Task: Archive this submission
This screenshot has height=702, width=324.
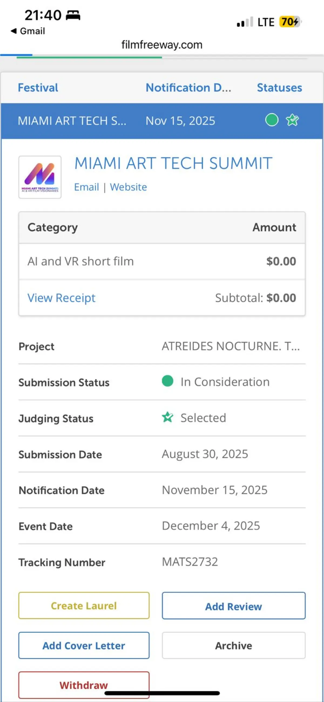Action: 234,646
